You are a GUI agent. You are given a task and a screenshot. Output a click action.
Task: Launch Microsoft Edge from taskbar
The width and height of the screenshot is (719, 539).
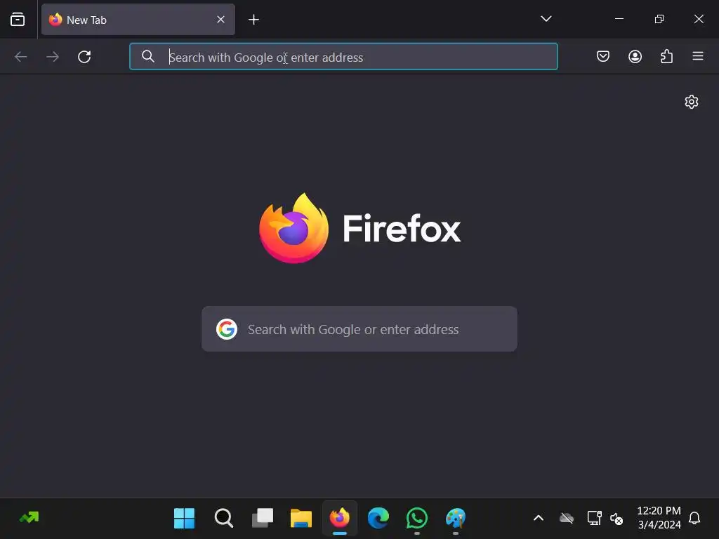pyautogui.click(x=378, y=519)
